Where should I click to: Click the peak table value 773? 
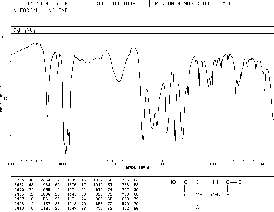125,180
